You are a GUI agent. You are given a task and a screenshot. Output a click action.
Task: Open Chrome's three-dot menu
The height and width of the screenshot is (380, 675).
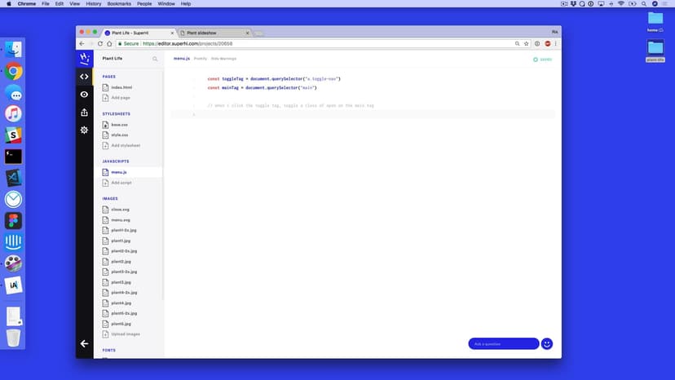[x=554, y=43]
